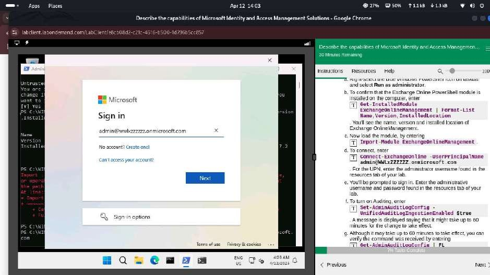Launch Microsoft Edge from the taskbar
The width and height of the screenshot is (490, 275).
(154, 260)
